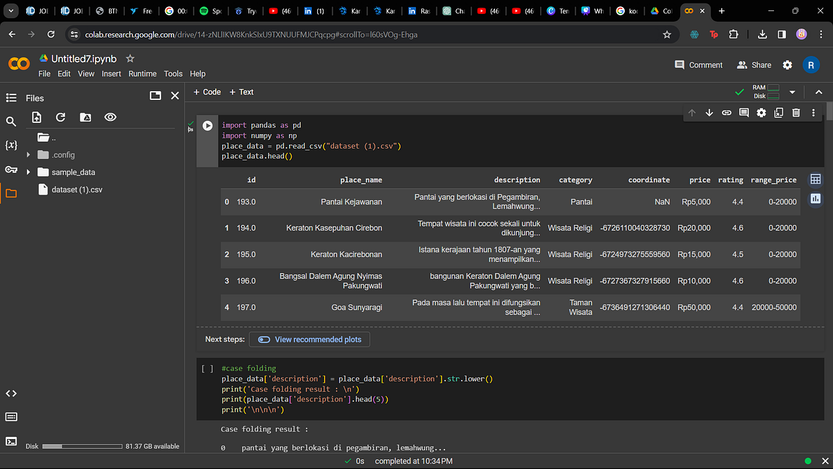
Task: Open the Insert menu
Action: [111, 74]
